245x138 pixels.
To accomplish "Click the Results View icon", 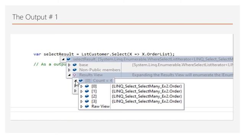I will point(75,75).
